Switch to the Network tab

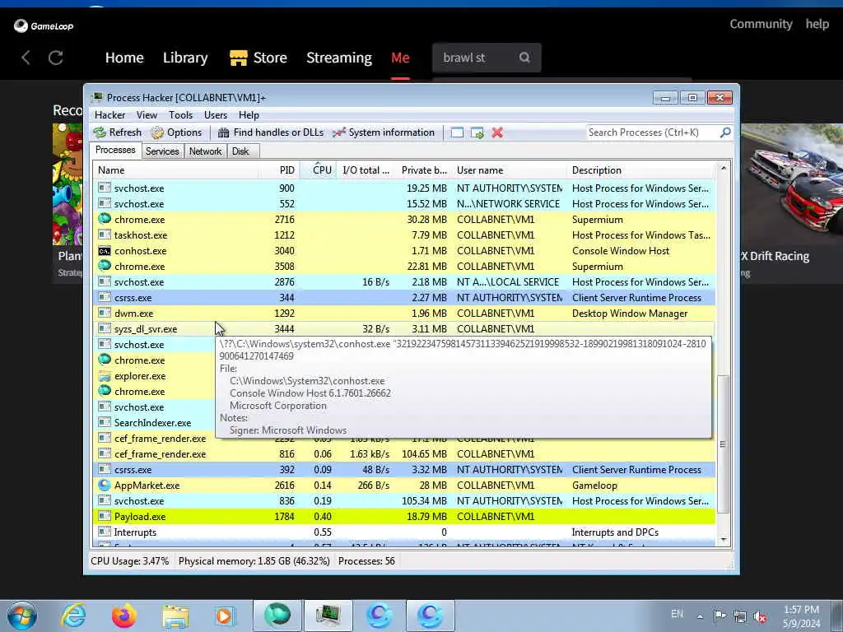pyautogui.click(x=205, y=151)
